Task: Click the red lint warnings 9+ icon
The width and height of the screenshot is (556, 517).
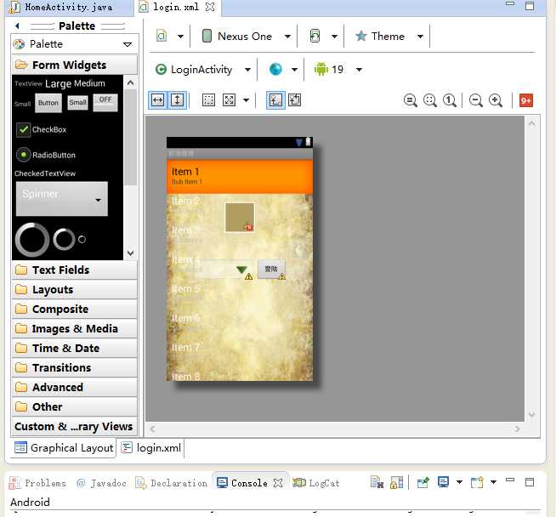Action: [526, 100]
